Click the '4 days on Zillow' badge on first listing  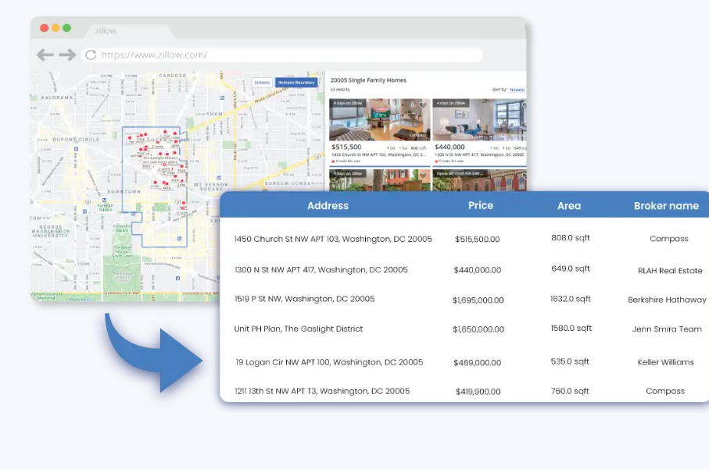pyautogui.click(x=348, y=103)
